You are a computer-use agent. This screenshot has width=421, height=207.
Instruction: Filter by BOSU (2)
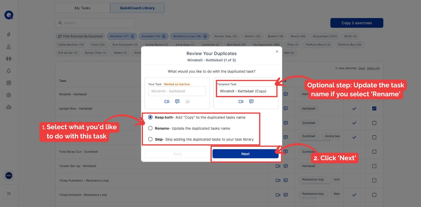point(350,36)
